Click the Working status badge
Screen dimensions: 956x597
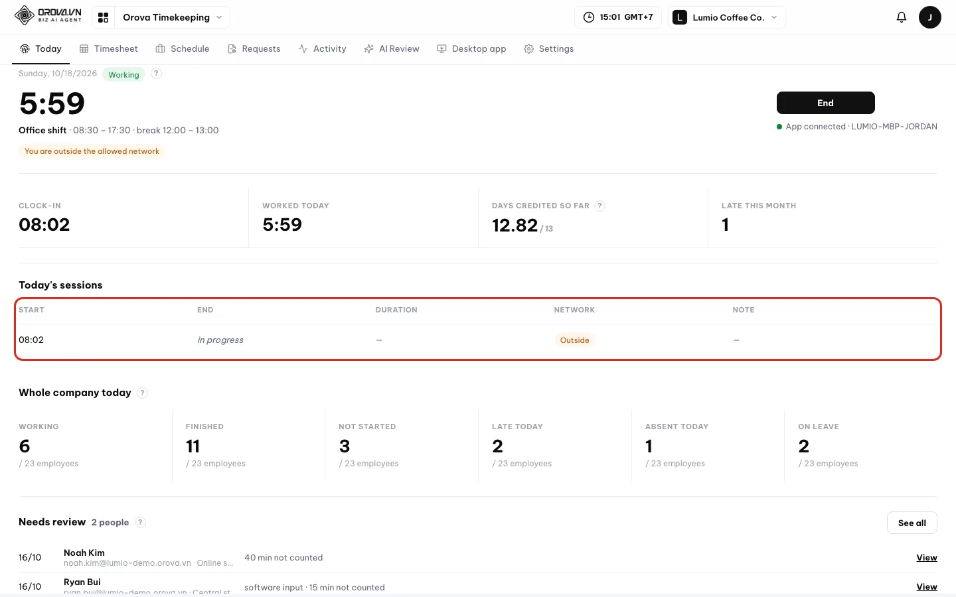coord(123,75)
